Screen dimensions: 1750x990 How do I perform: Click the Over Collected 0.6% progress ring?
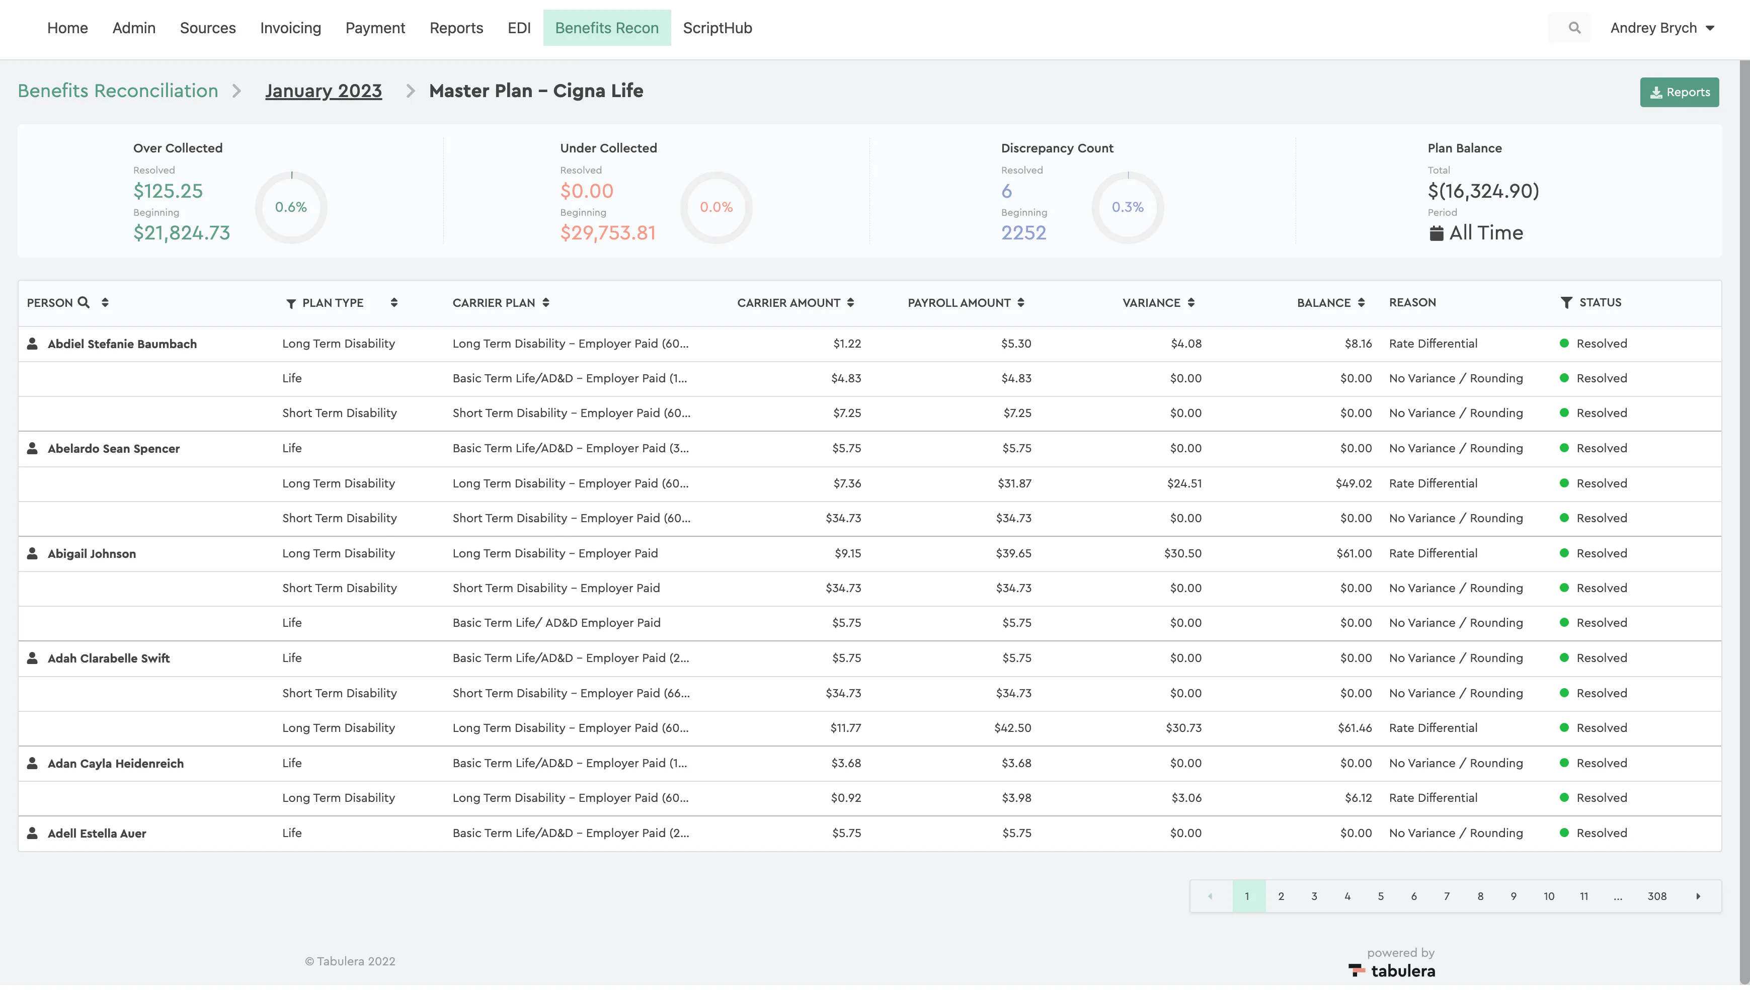291,207
